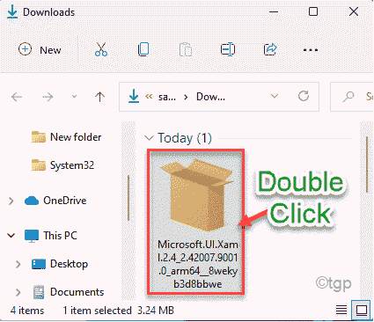Click the Today (1) group header
Image resolution: width=374 pixels, height=322 pixels.
click(185, 138)
